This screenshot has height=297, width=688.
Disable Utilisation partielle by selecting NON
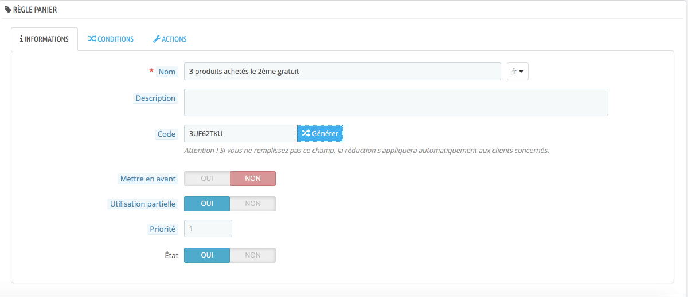(252, 204)
